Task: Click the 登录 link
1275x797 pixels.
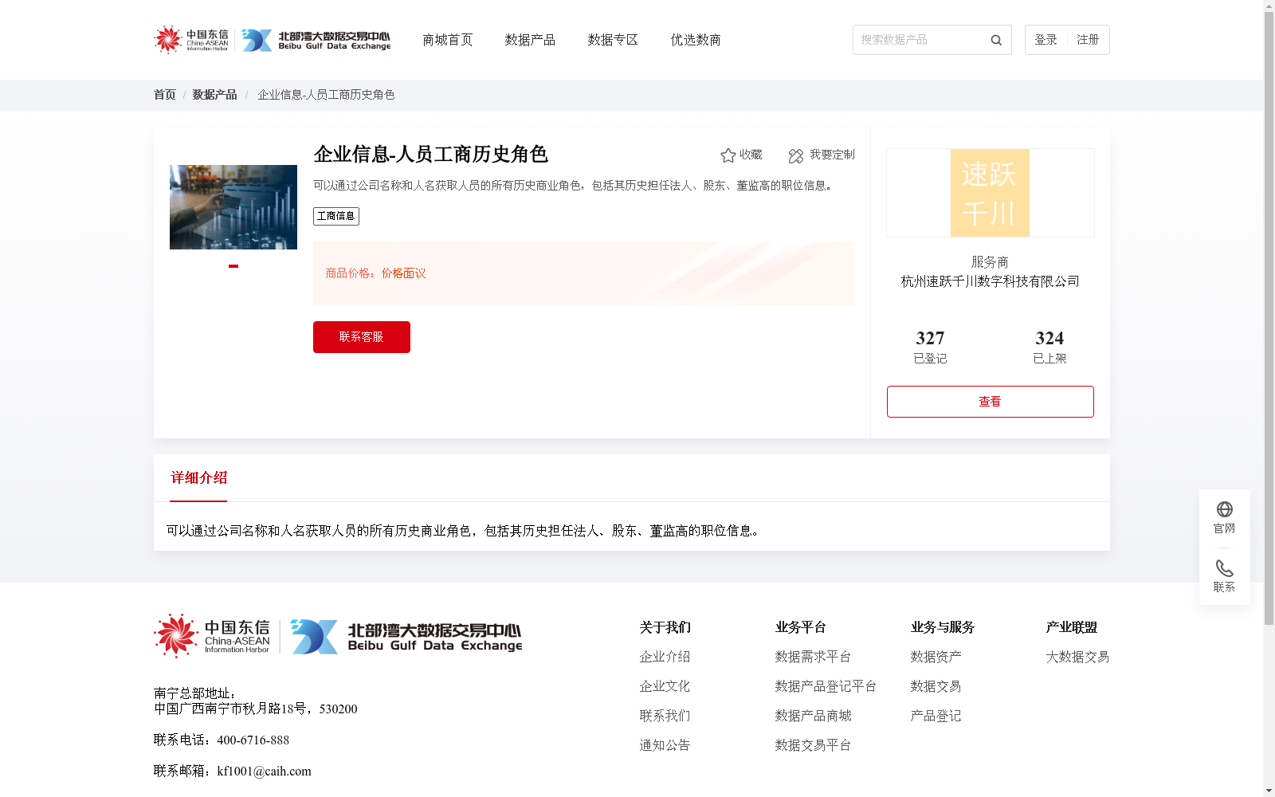Action: coord(1045,40)
